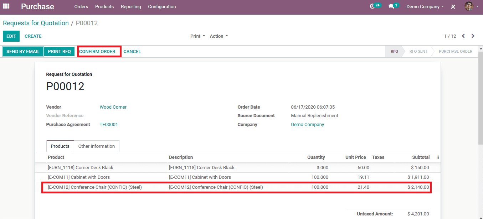Click Corner Desk Black description cell
Viewport: 483px width, 219px height.
(x=202, y=168)
